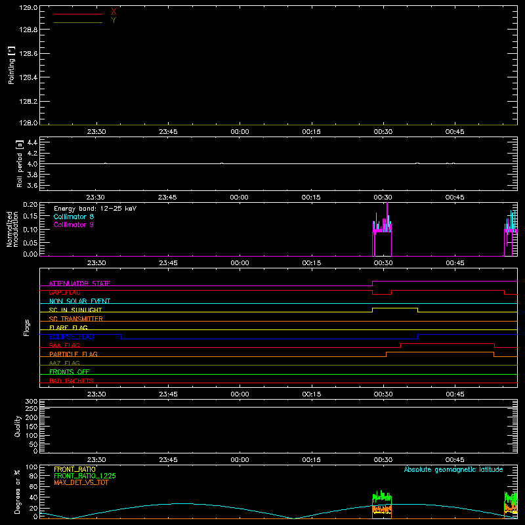Click the red X legend label
The image size is (525, 525).
114,12
